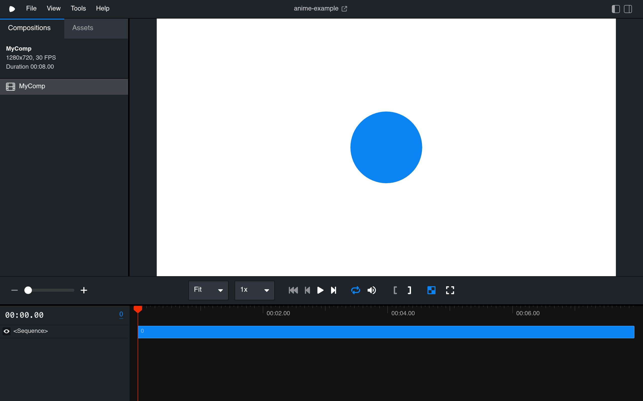The width and height of the screenshot is (643, 401).
Task: Open the View menu
Action: pos(53,9)
